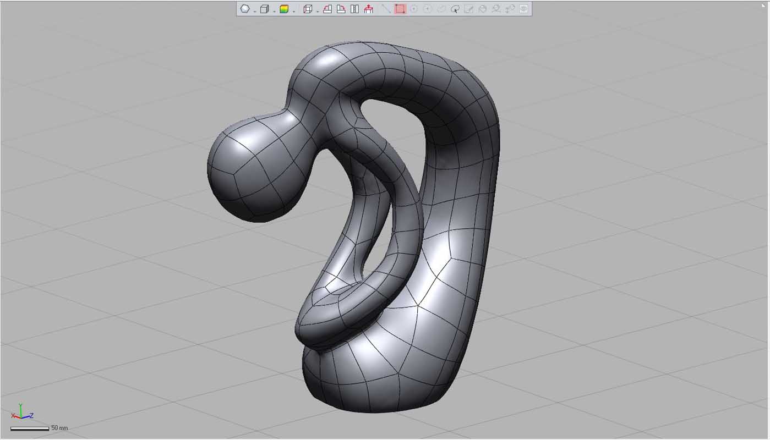Select the green-yellow gradient color map icon
This screenshot has height=440, width=770.
click(x=284, y=9)
